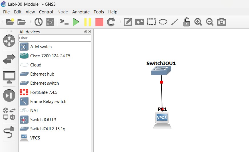Float the All devices panel
This screenshot has width=249, height=152.
(x=85, y=32)
